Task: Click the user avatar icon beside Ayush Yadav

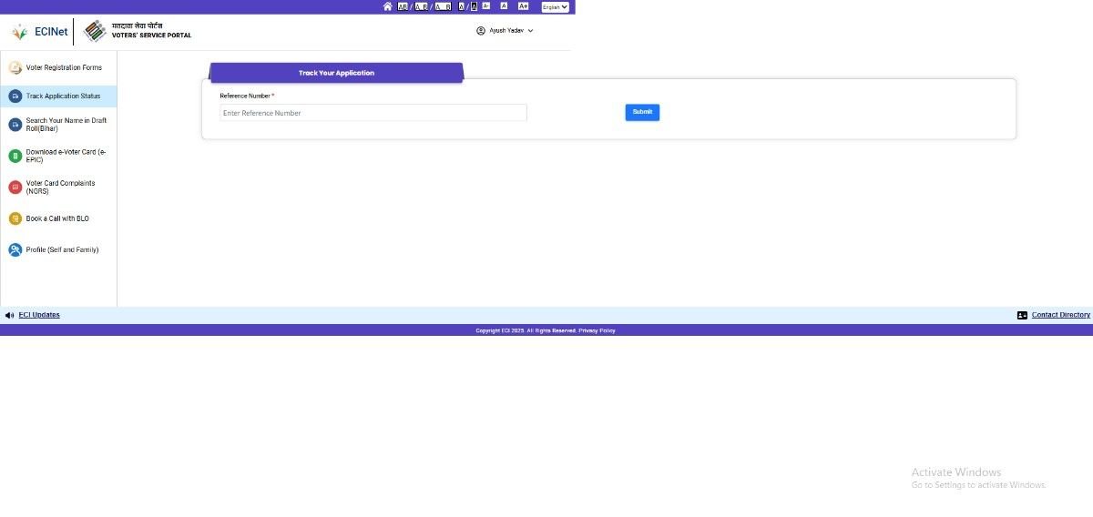Action: [x=481, y=31]
